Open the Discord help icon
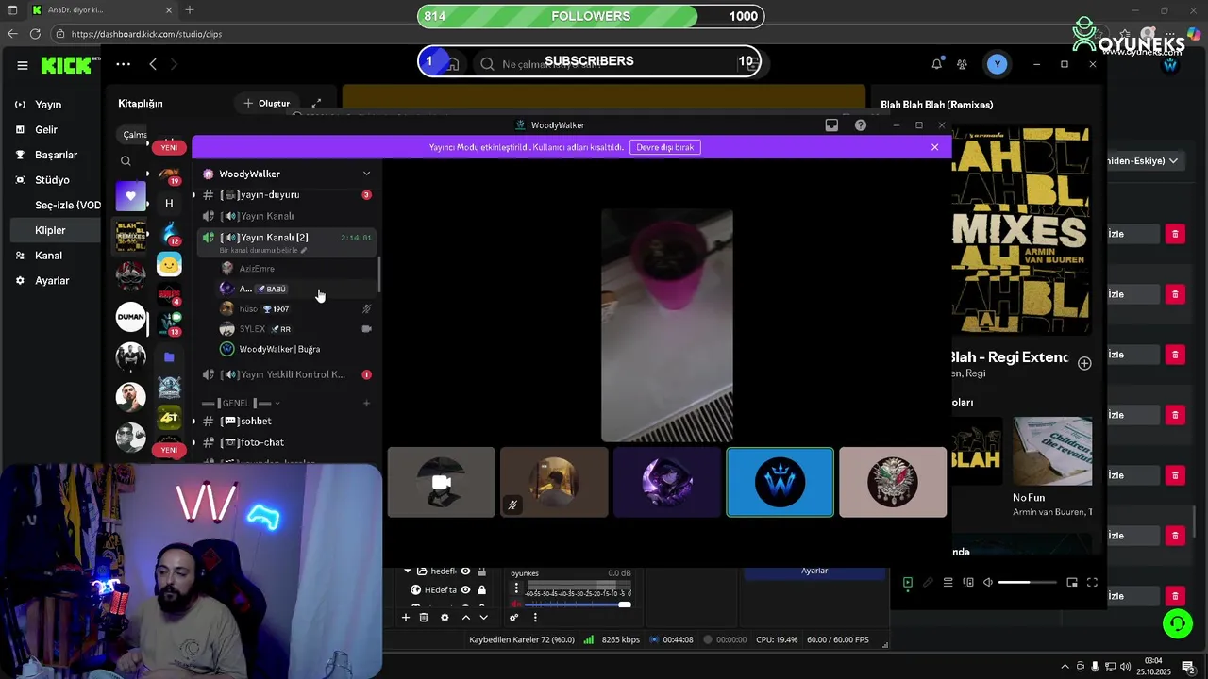This screenshot has width=1208, height=679. click(860, 124)
